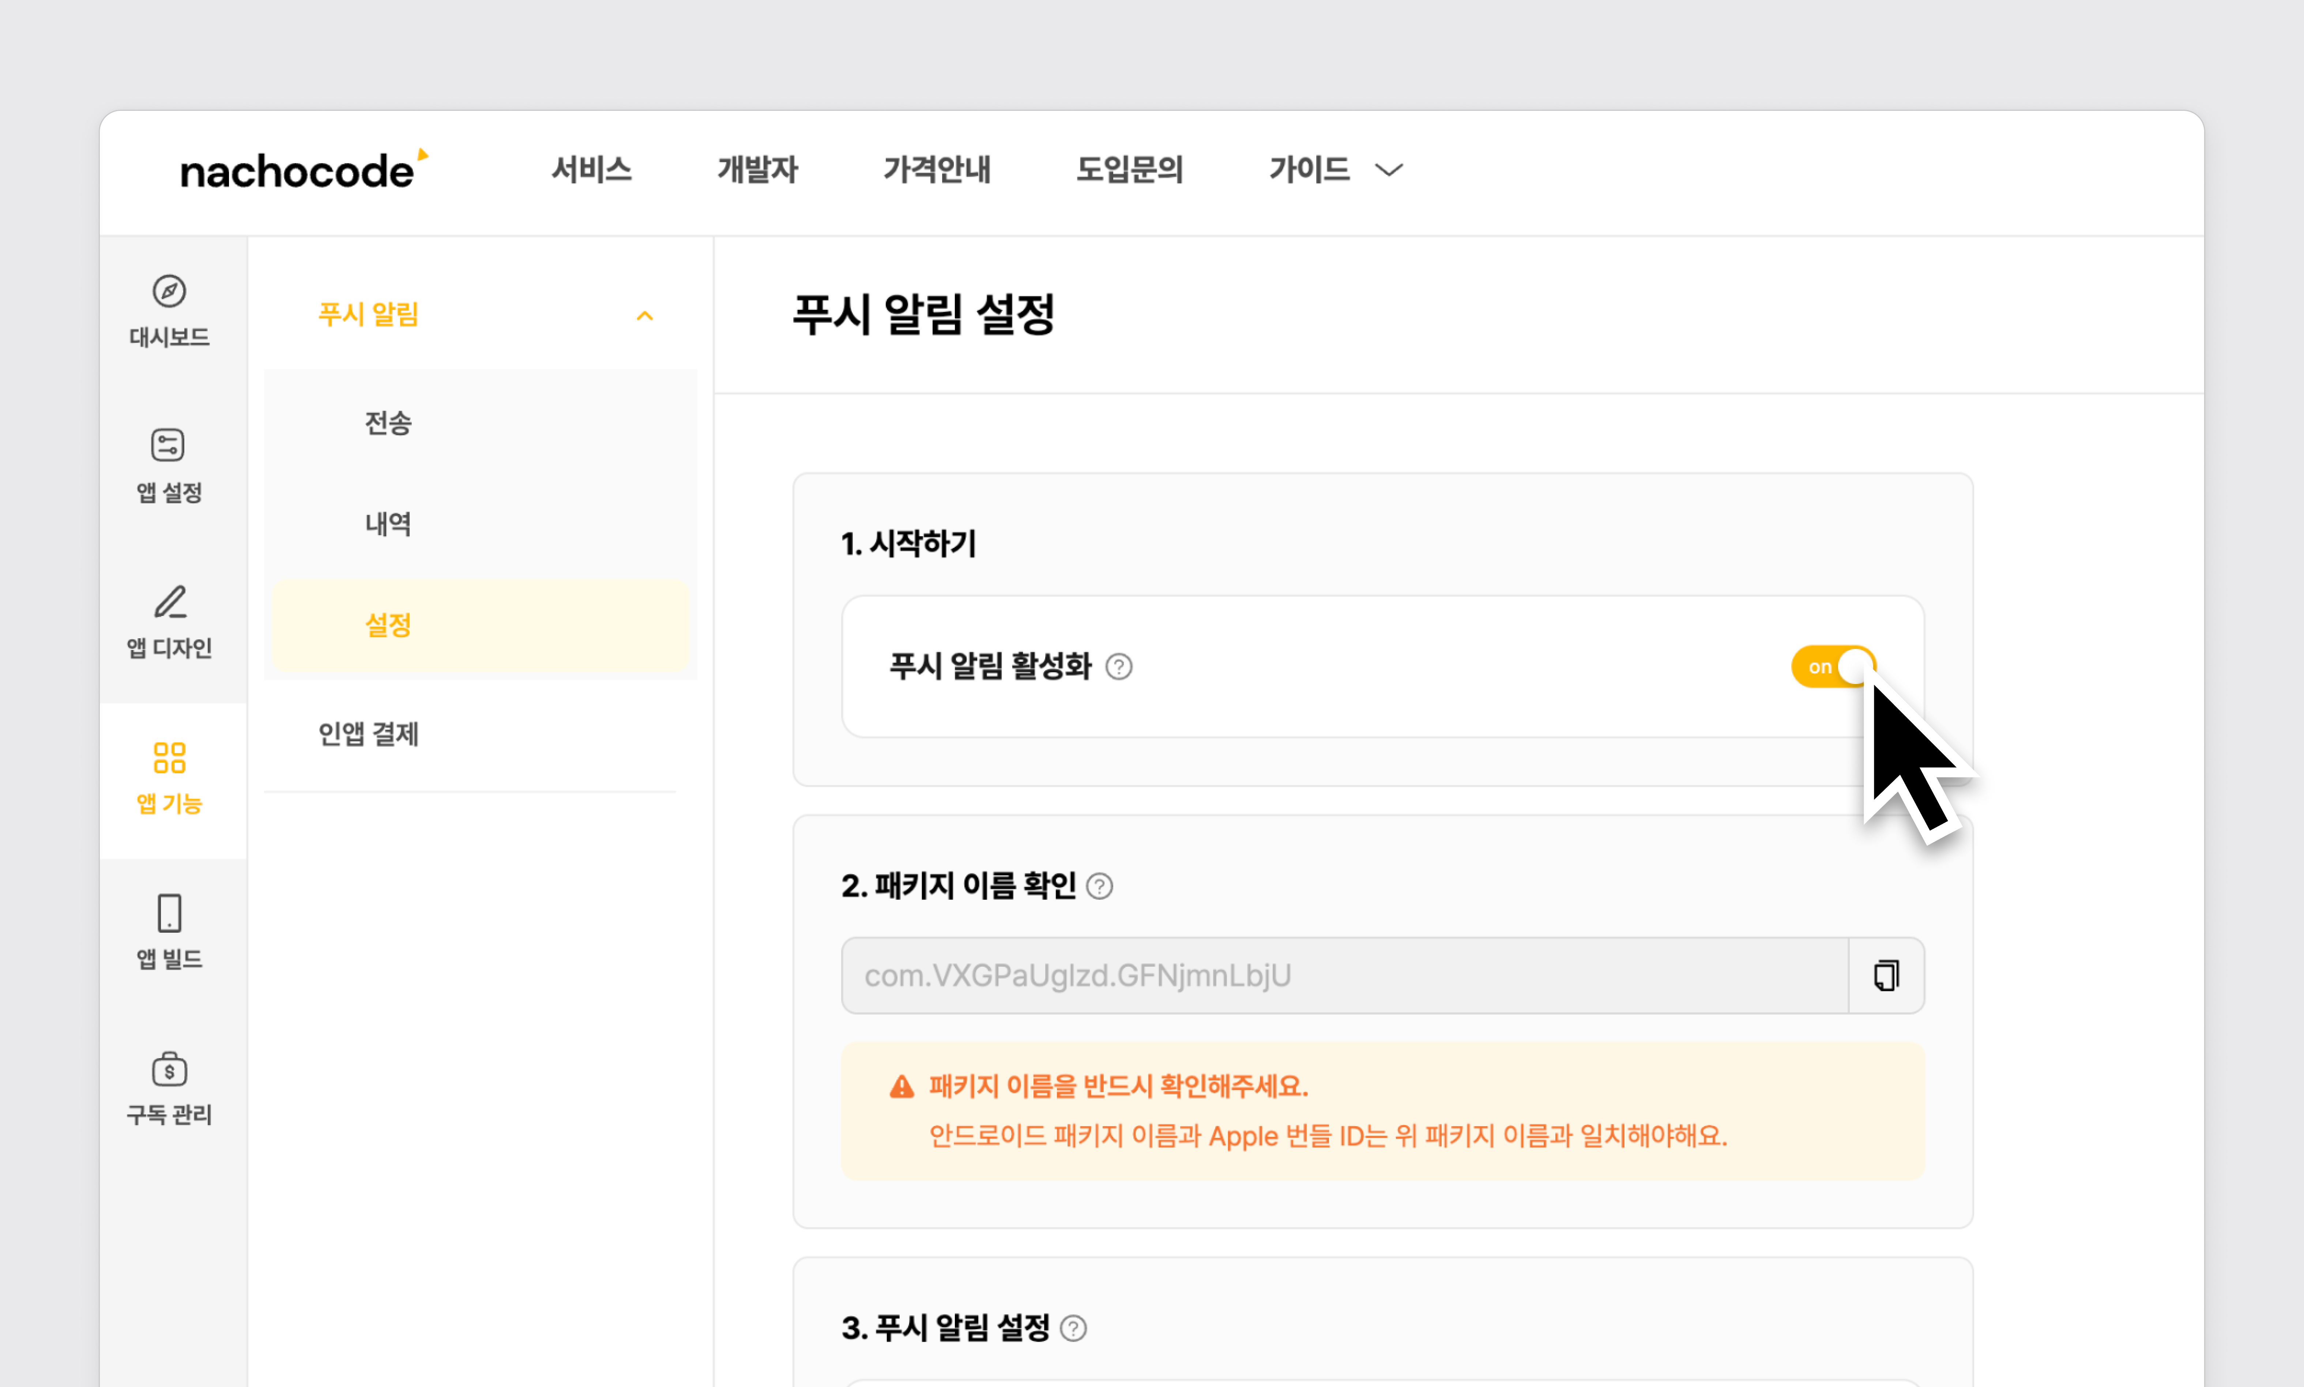Select 전송 in the sidebar
This screenshot has height=1387, width=2304.
coord(481,424)
